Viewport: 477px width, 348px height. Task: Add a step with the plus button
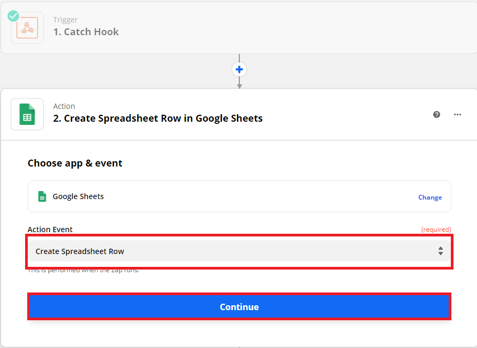click(239, 69)
